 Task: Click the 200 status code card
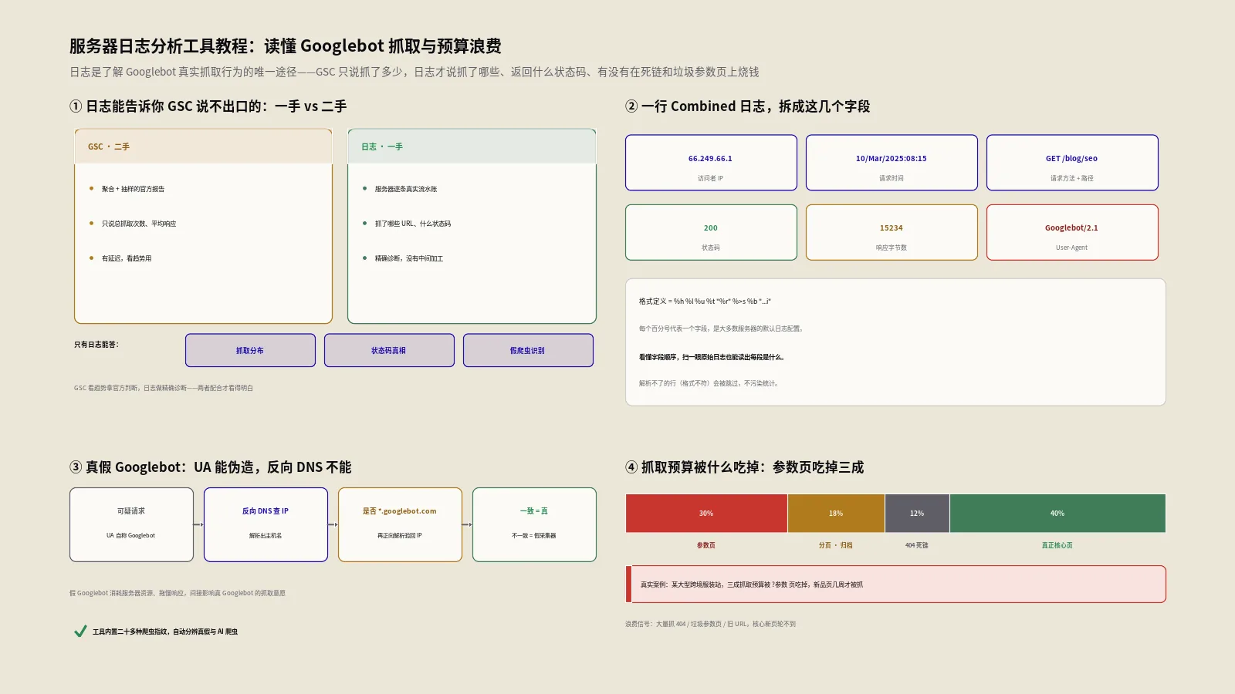pyautogui.click(x=711, y=232)
